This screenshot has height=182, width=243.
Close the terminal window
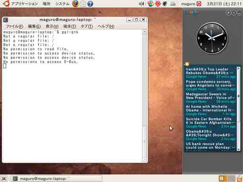pos(143,19)
